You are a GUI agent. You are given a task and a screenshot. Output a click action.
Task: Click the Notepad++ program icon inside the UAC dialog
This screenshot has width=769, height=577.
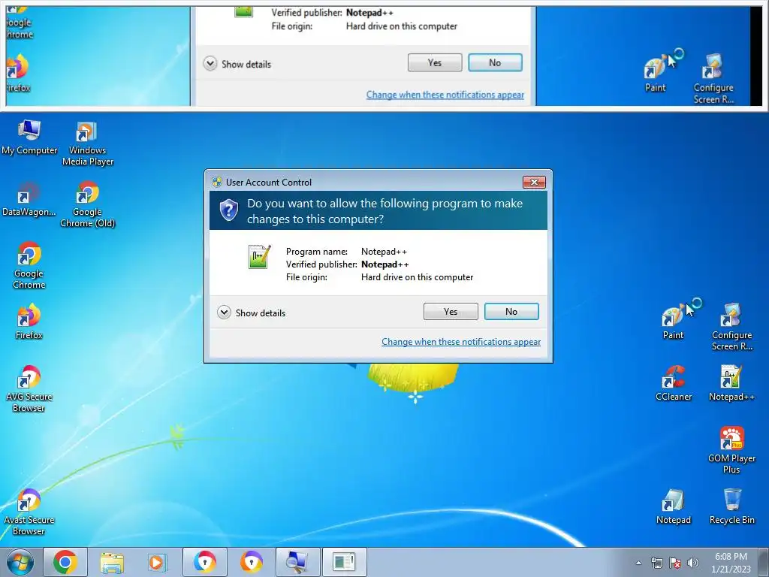point(259,257)
